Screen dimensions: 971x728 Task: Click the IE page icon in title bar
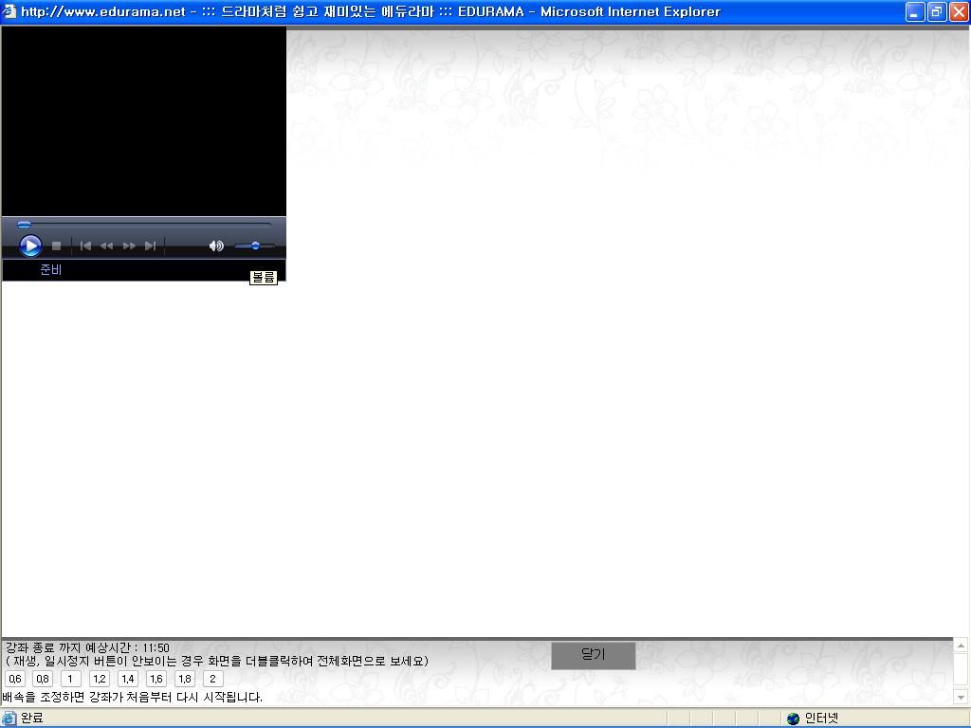coord(9,11)
